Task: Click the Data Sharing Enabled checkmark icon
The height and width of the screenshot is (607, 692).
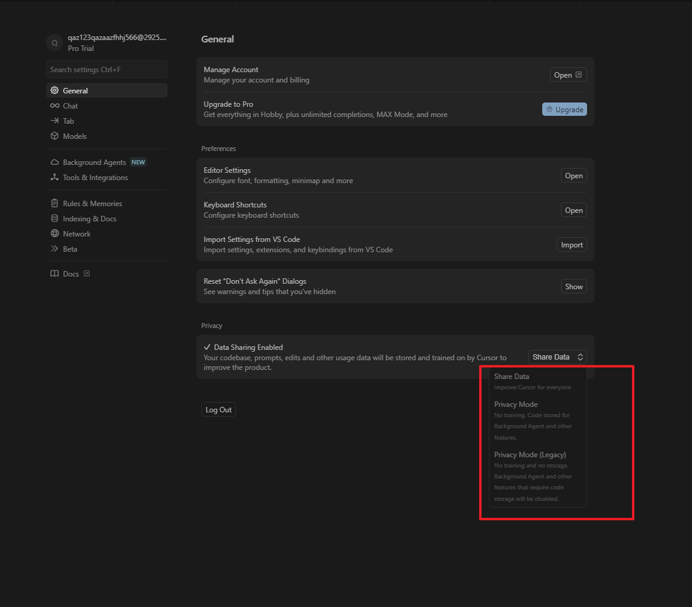Action: pos(207,347)
